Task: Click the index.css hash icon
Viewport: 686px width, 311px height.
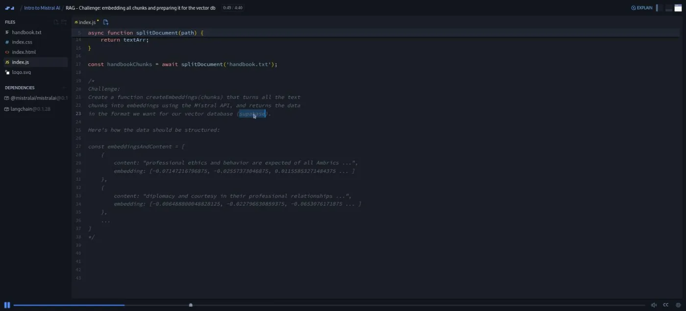Action: [7, 42]
